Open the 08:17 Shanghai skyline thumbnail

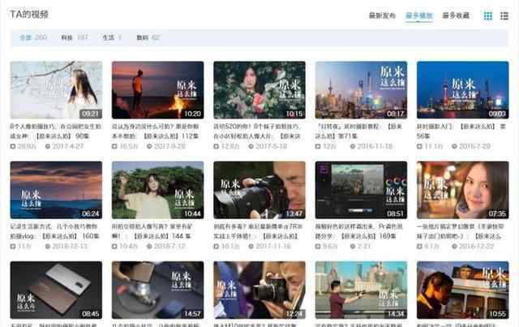[361, 90]
